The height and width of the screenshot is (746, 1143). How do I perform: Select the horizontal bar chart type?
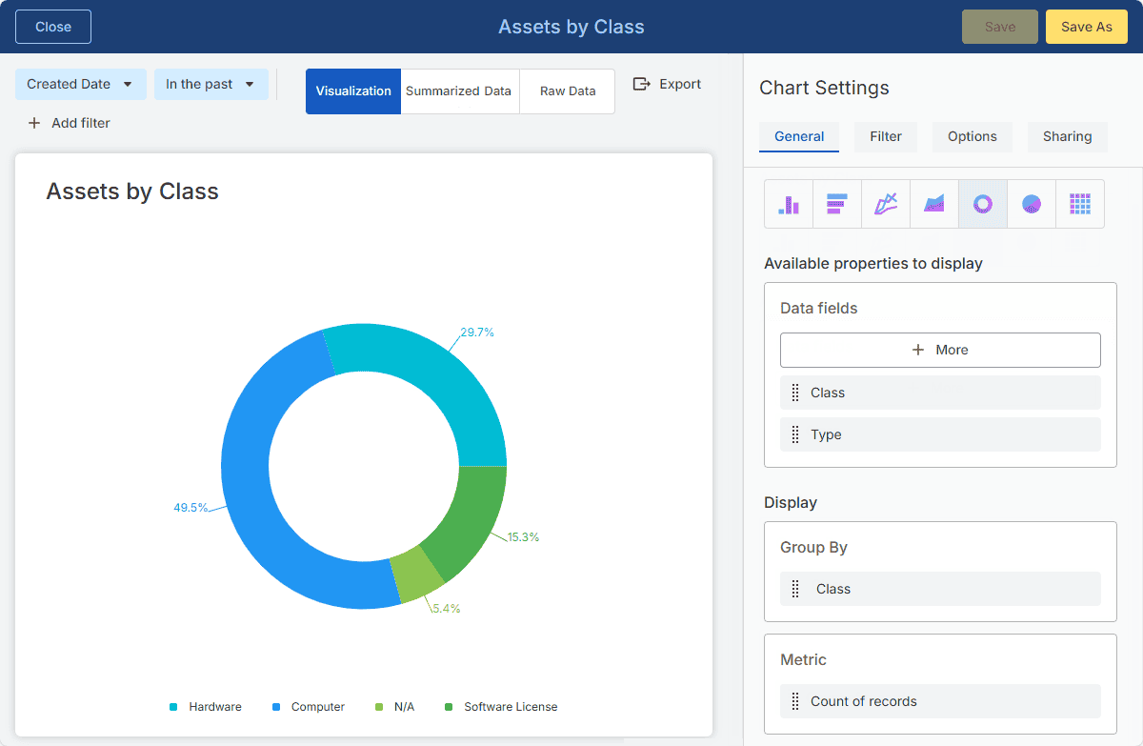(837, 204)
